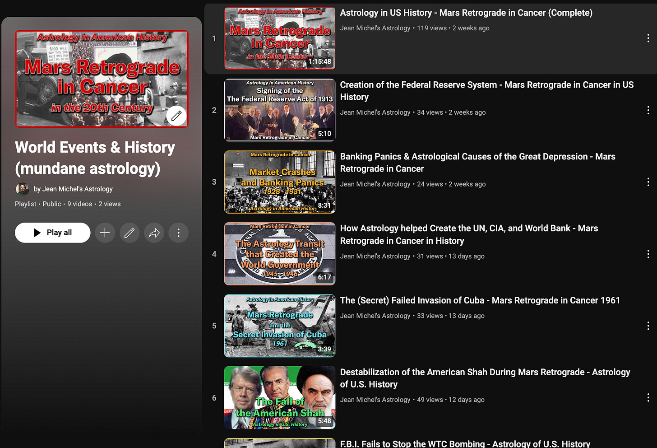This screenshot has height=448, width=657.
Task: Click playlist heading 'World Events & History (mundane astrology)'
Action: point(95,158)
